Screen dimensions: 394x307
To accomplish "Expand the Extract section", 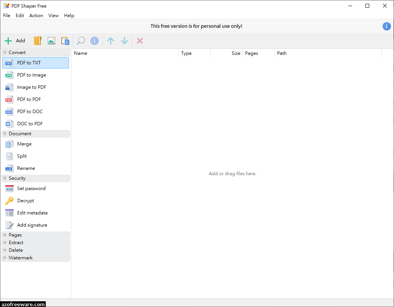I will [x=36, y=243].
